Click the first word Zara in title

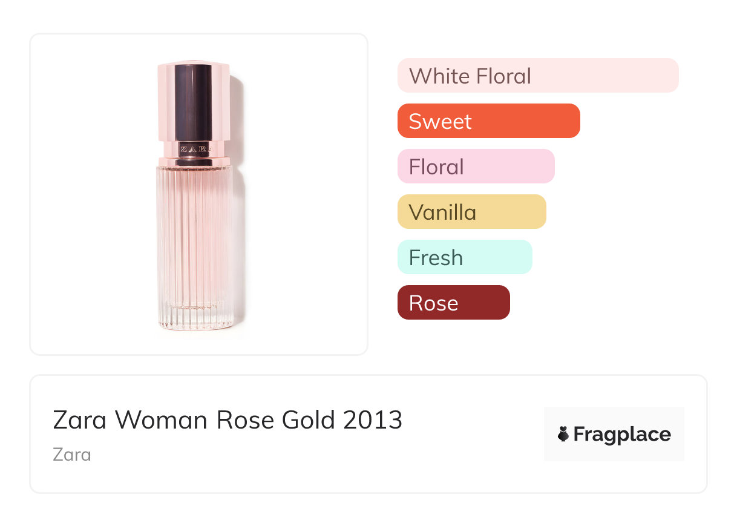[79, 419]
